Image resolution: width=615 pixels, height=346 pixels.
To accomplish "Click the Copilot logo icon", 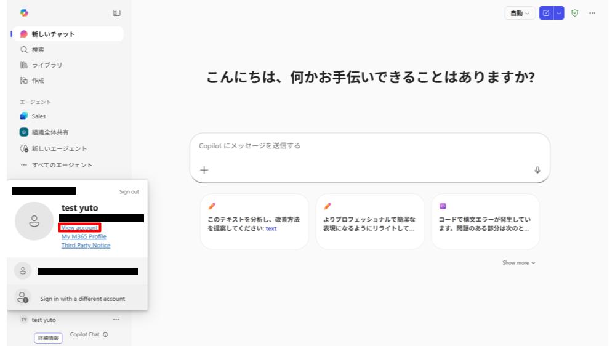I will pyautogui.click(x=24, y=13).
